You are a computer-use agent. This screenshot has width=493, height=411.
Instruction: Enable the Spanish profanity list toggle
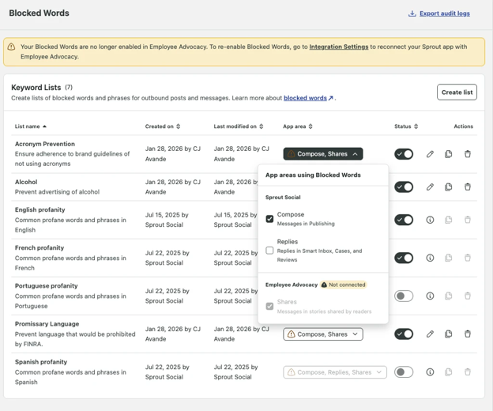(x=404, y=372)
